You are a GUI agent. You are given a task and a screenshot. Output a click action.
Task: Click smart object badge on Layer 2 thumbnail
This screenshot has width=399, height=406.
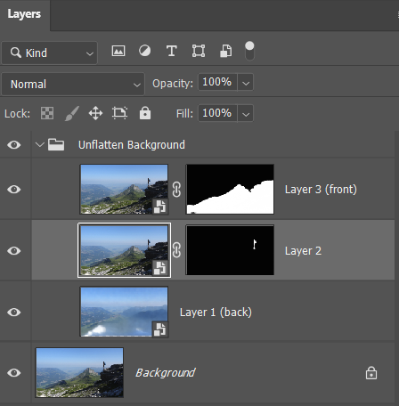160,268
